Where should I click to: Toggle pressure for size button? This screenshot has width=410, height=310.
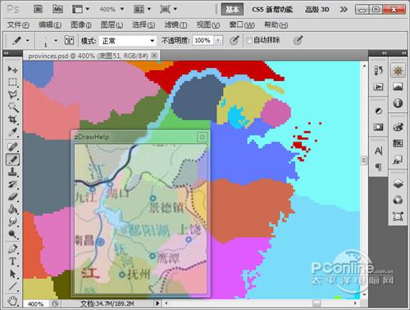(298, 41)
